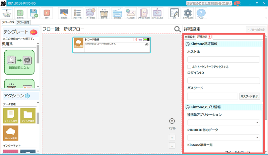268x155 pixels.
Task: Click the template list vertical scrollbar
Action: click(38, 54)
